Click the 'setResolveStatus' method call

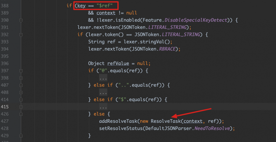tap(121, 128)
